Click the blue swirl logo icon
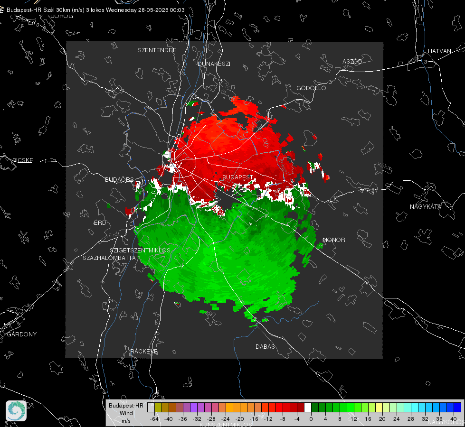Viewport: 465px width, 427px height. [x=16, y=411]
